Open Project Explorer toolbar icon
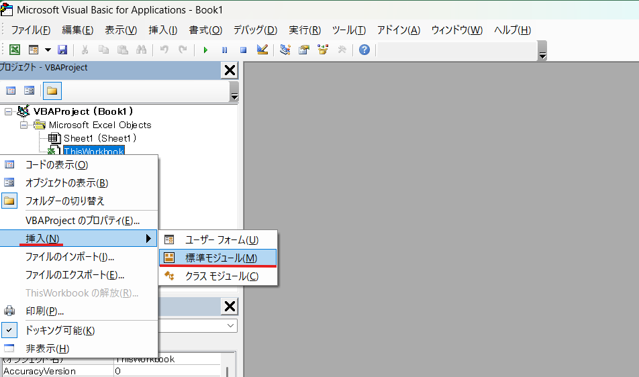Image resolution: width=639 pixels, height=377 pixels. pos(285,50)
